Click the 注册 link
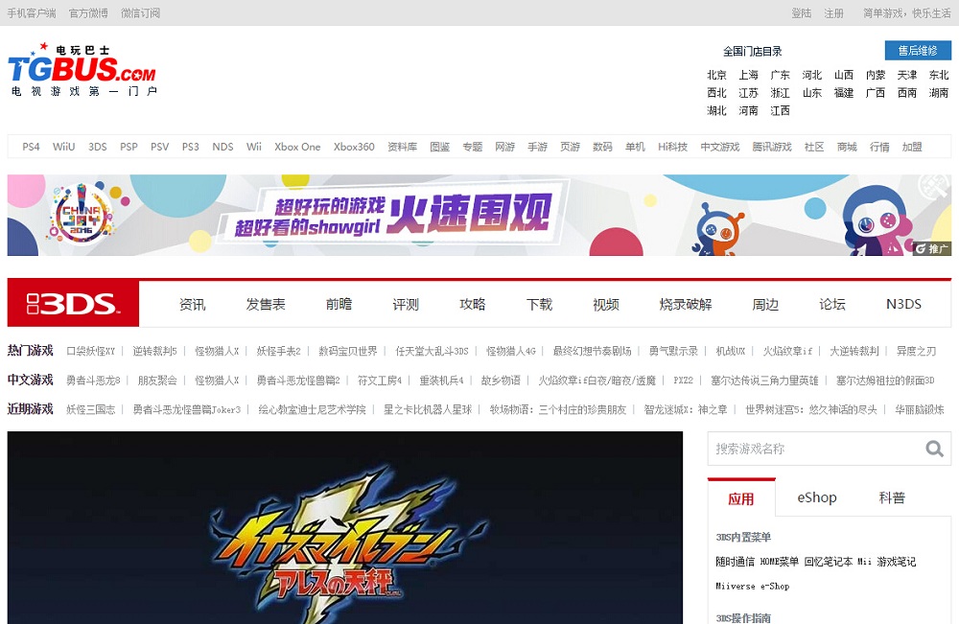 tap(833, 12)
